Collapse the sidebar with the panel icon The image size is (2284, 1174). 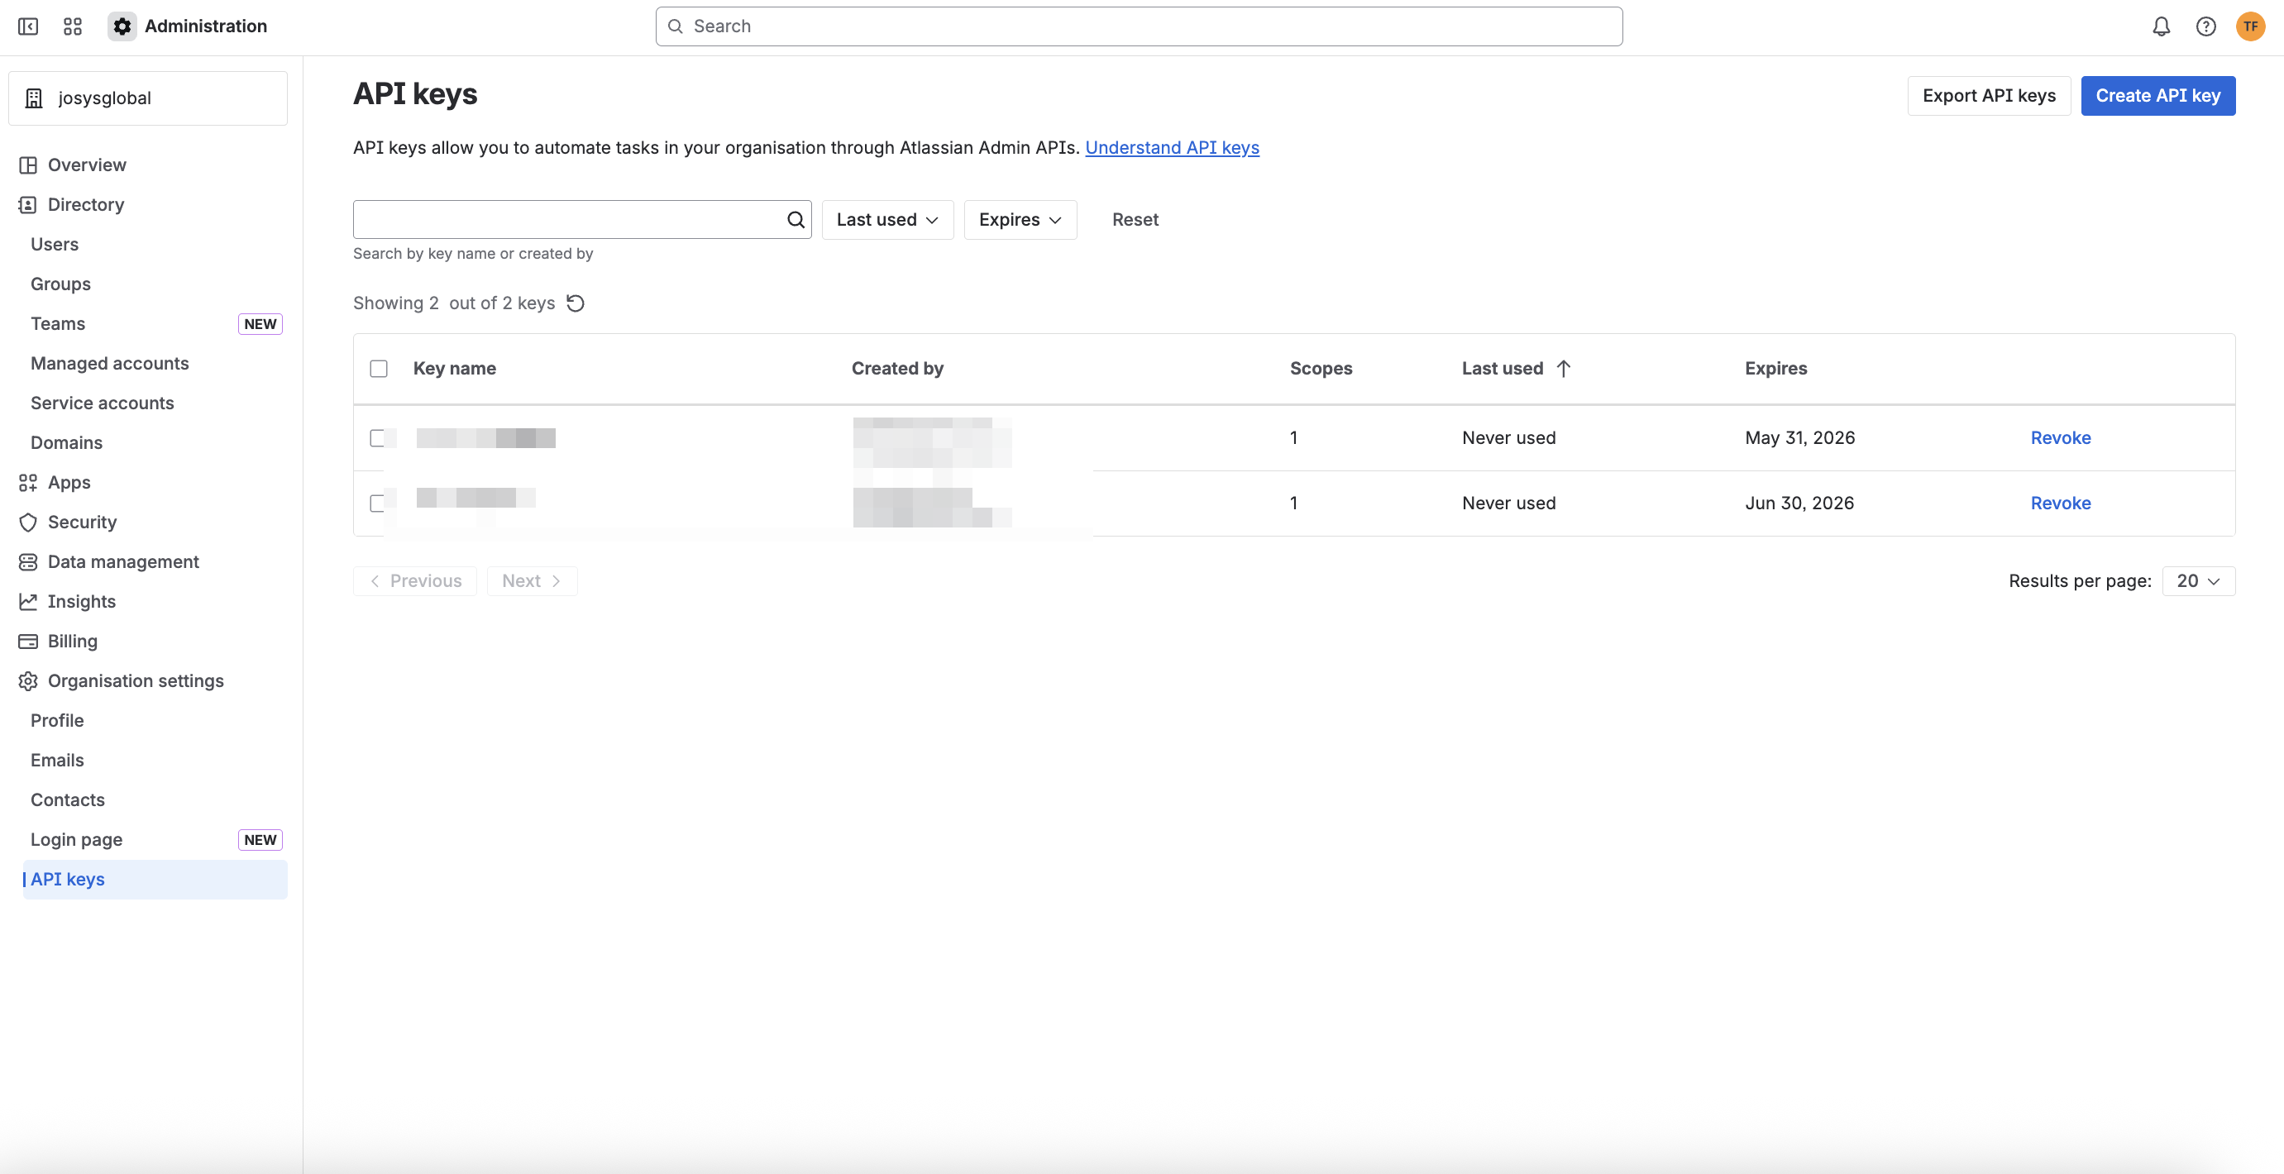tap(28, 26)
